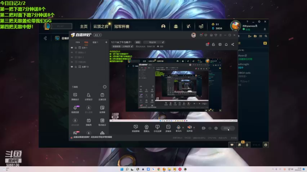Open the mail icon in streaming app title bar
This screenshot has height=172, width=307.
(x=201, y=35)
